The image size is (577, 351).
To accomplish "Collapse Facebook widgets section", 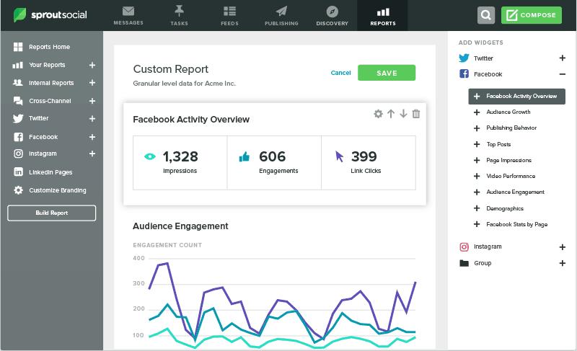I will click(562, 74).
